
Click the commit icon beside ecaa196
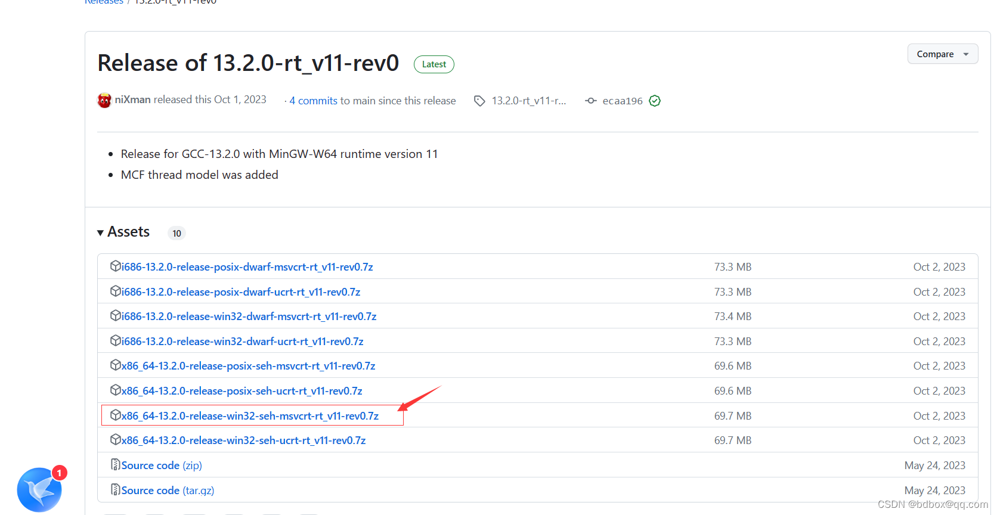coord(591,101)
